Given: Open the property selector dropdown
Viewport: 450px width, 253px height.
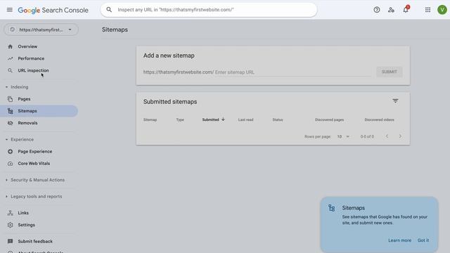Looking at the screenshot, I should pyautogui.click(x=41, y=30).
